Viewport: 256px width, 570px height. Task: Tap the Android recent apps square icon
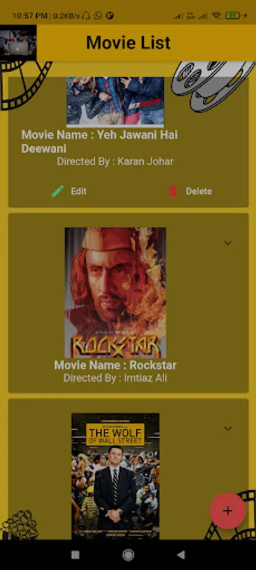75,555
